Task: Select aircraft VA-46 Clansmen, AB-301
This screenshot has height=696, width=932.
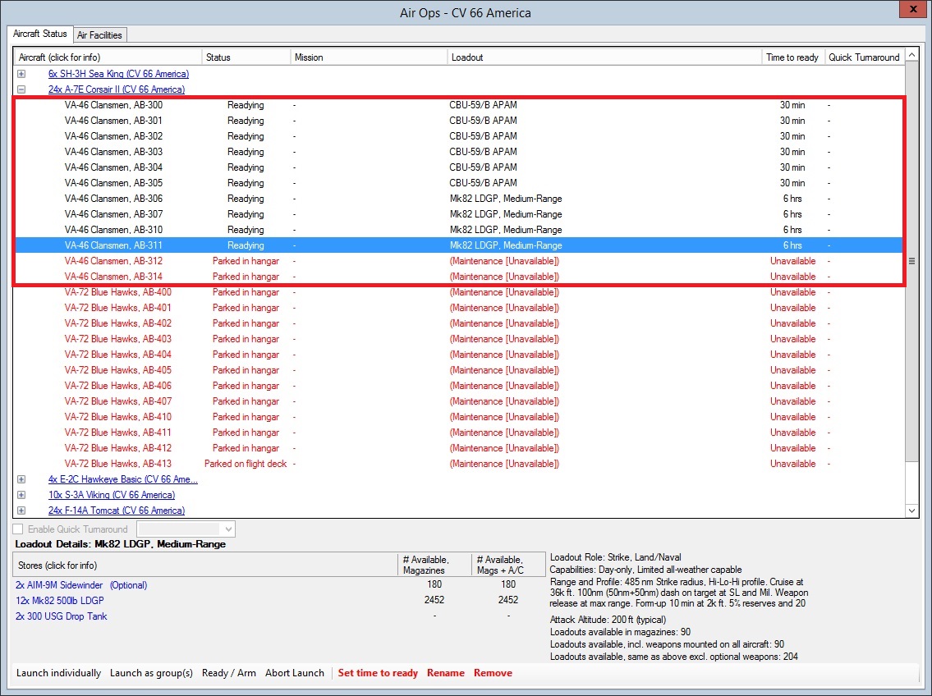Action: (x=458, y=121)
